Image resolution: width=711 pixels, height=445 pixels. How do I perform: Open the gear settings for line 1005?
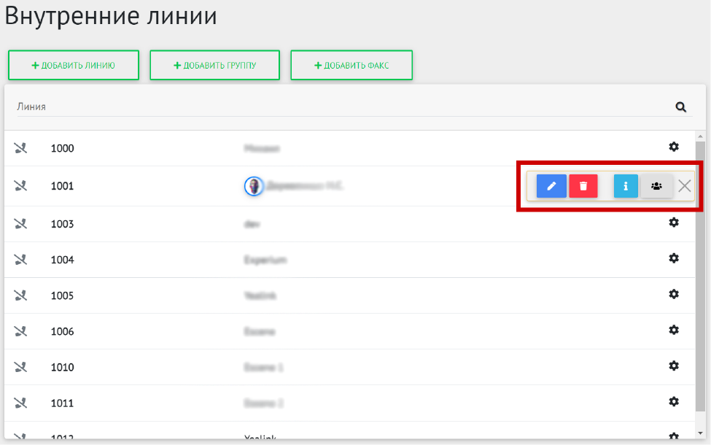(x=674, y=295)
